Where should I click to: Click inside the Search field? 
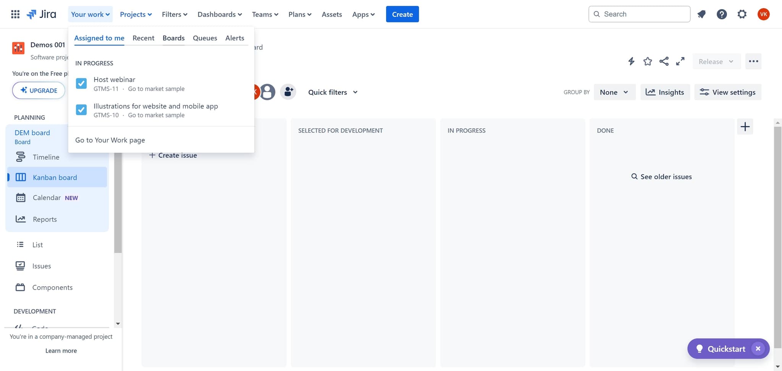[x=639, y=14]
